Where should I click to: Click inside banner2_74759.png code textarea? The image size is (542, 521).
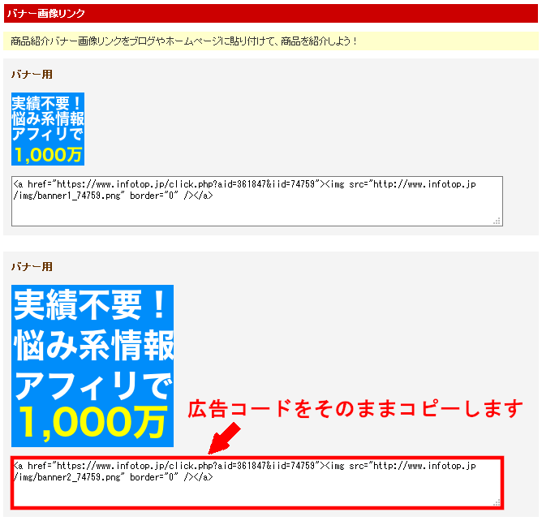tap(257, 483)
